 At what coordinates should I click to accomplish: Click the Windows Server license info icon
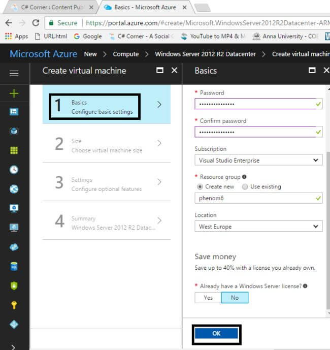(x=305, y=286)
